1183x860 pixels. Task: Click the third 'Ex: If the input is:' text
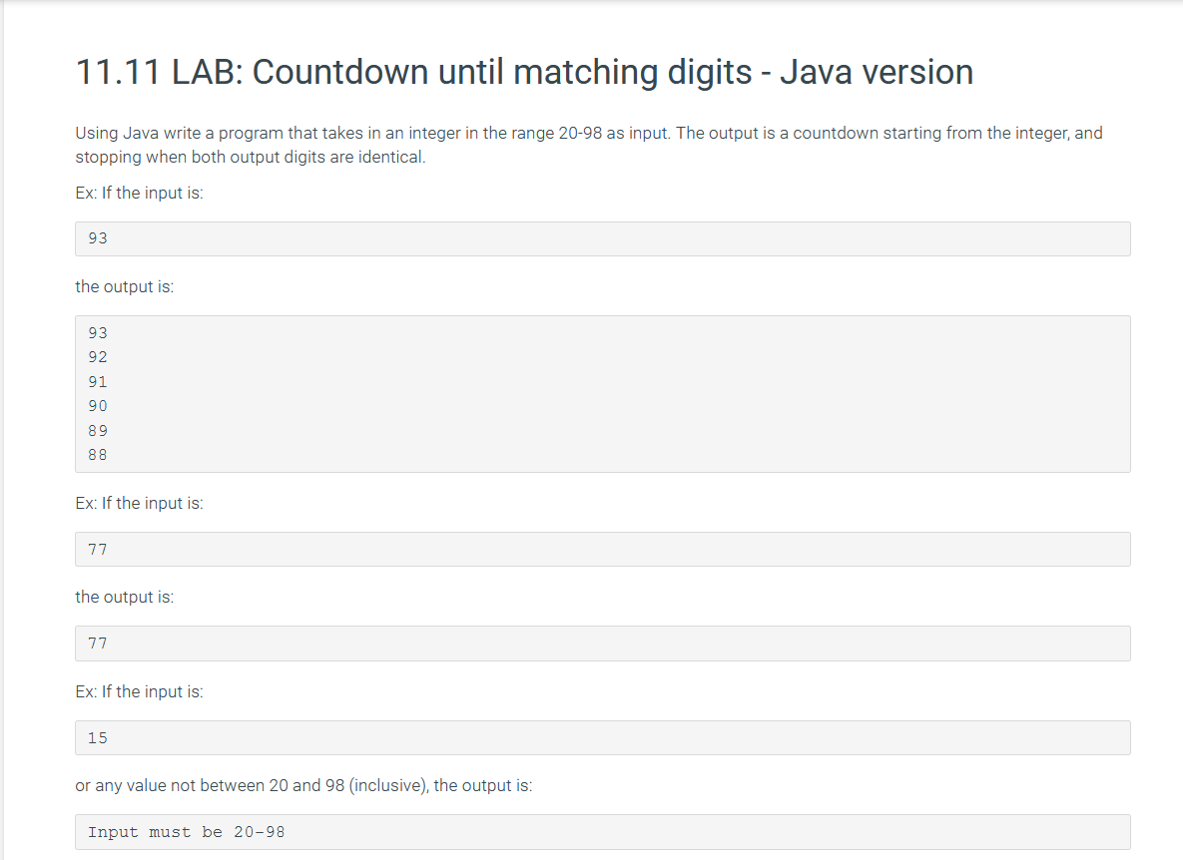coord(140,691)
